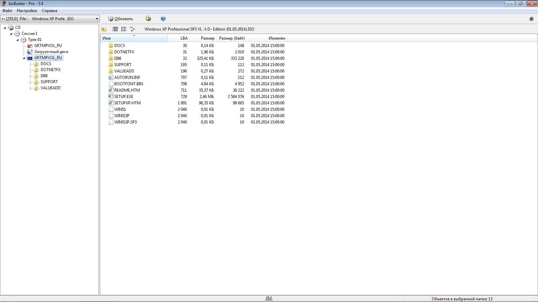Open the Настройки menu
538x302 pixels.
pyautogui.click(x=27, y=11)
